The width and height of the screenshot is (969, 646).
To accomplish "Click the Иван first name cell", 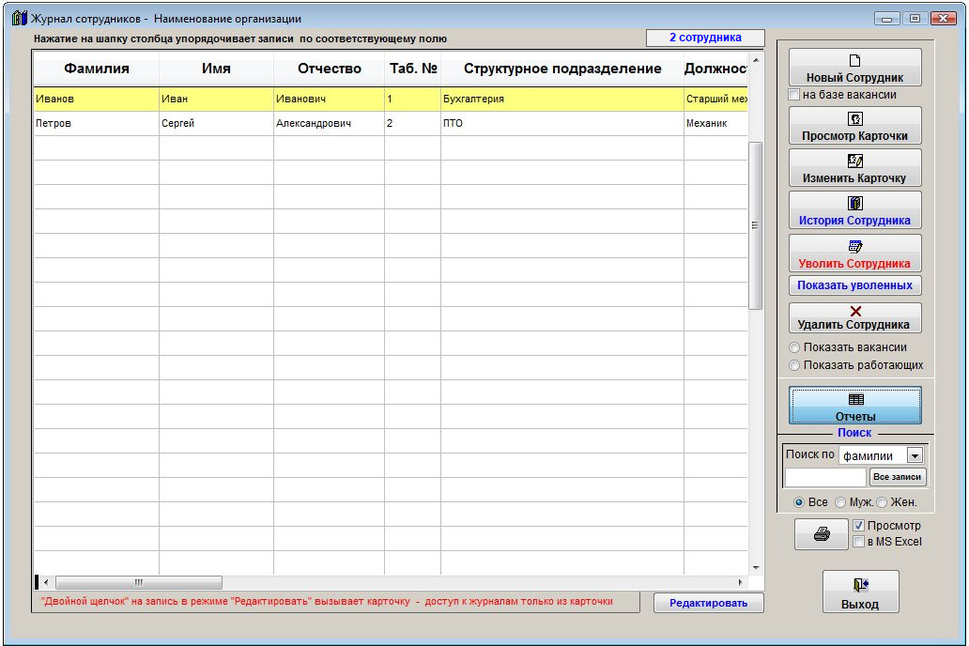I will point(216,99).
